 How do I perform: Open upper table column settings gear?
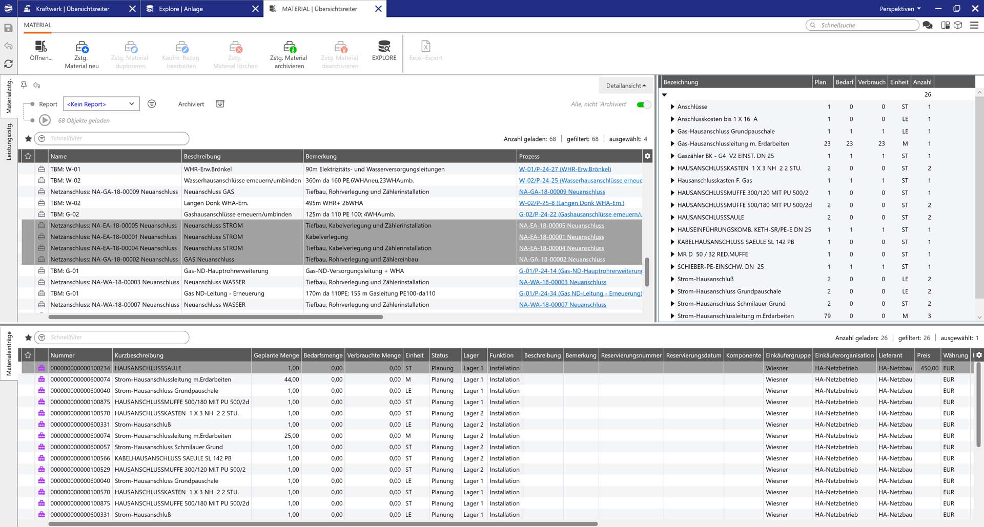(647, 156)
